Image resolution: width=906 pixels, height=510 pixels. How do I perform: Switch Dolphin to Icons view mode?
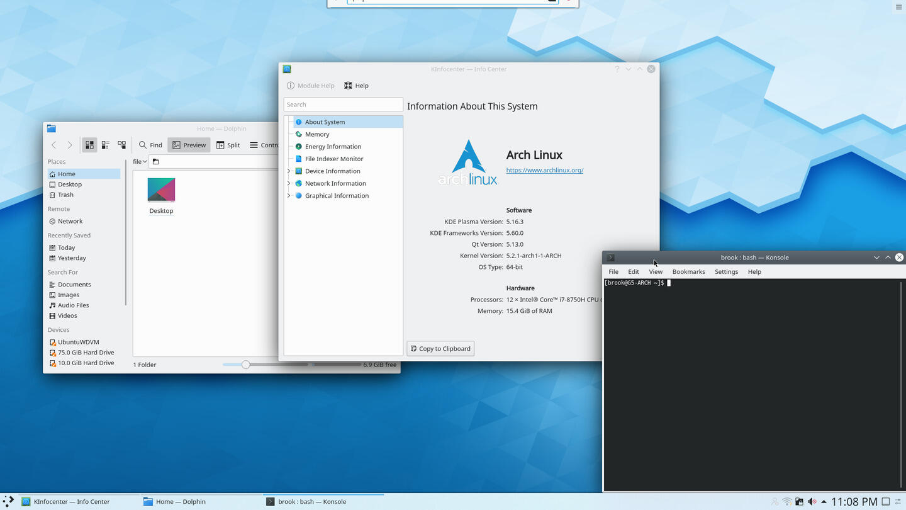pyautogui.click(x=89, y=145)
